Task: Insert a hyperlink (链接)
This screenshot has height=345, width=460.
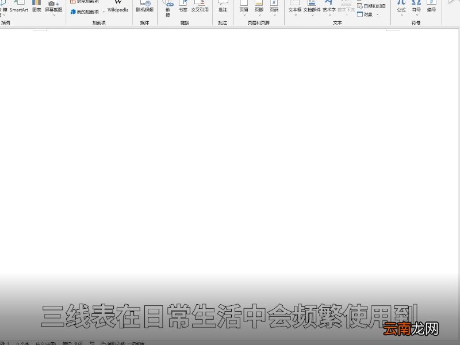Action: point(168,9)
